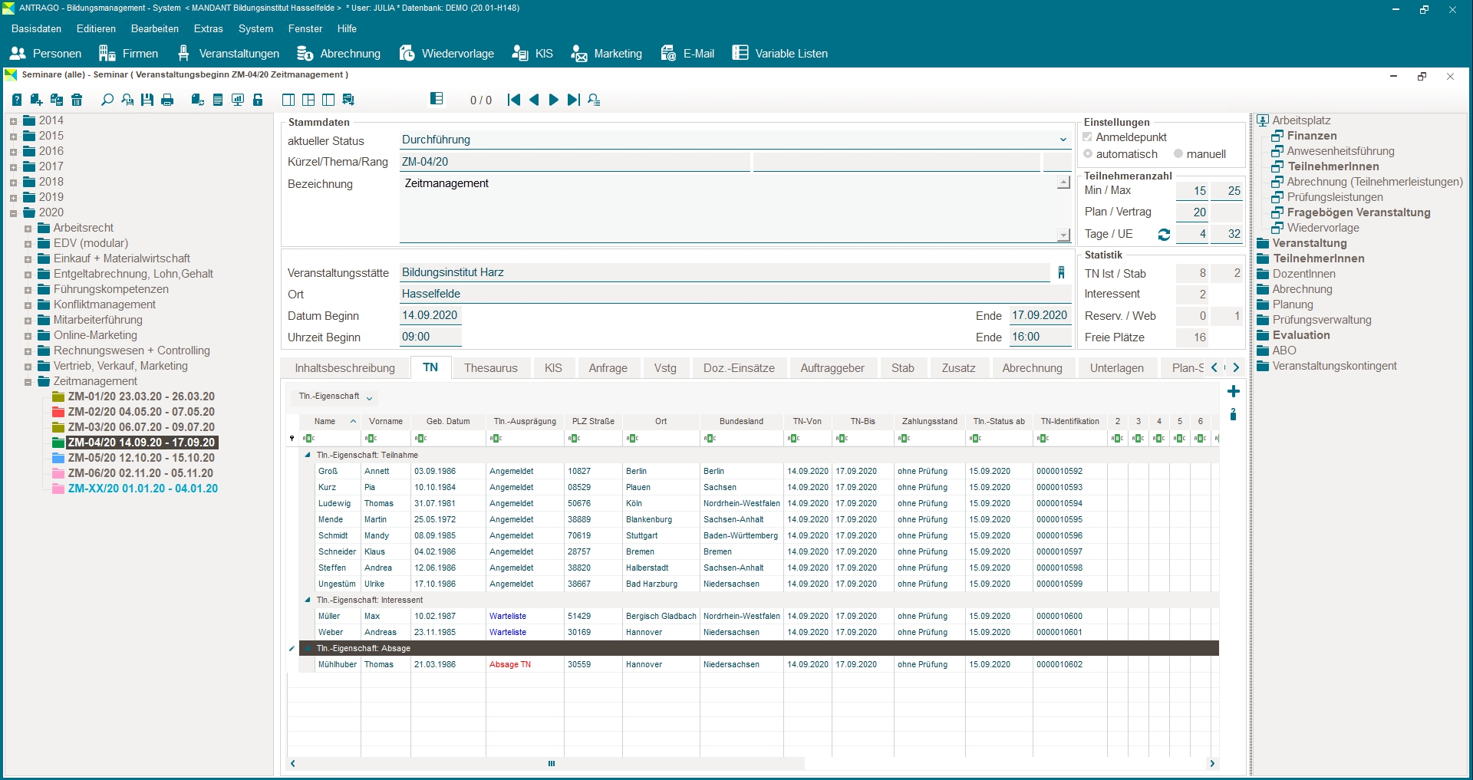Jump to the first record arrow

[514, 100]
